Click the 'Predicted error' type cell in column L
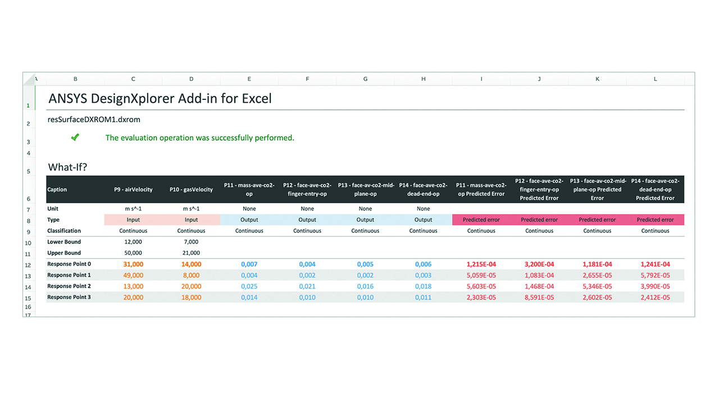The height and width of the screenshot is (404, 719). click(x=656, y=220)
